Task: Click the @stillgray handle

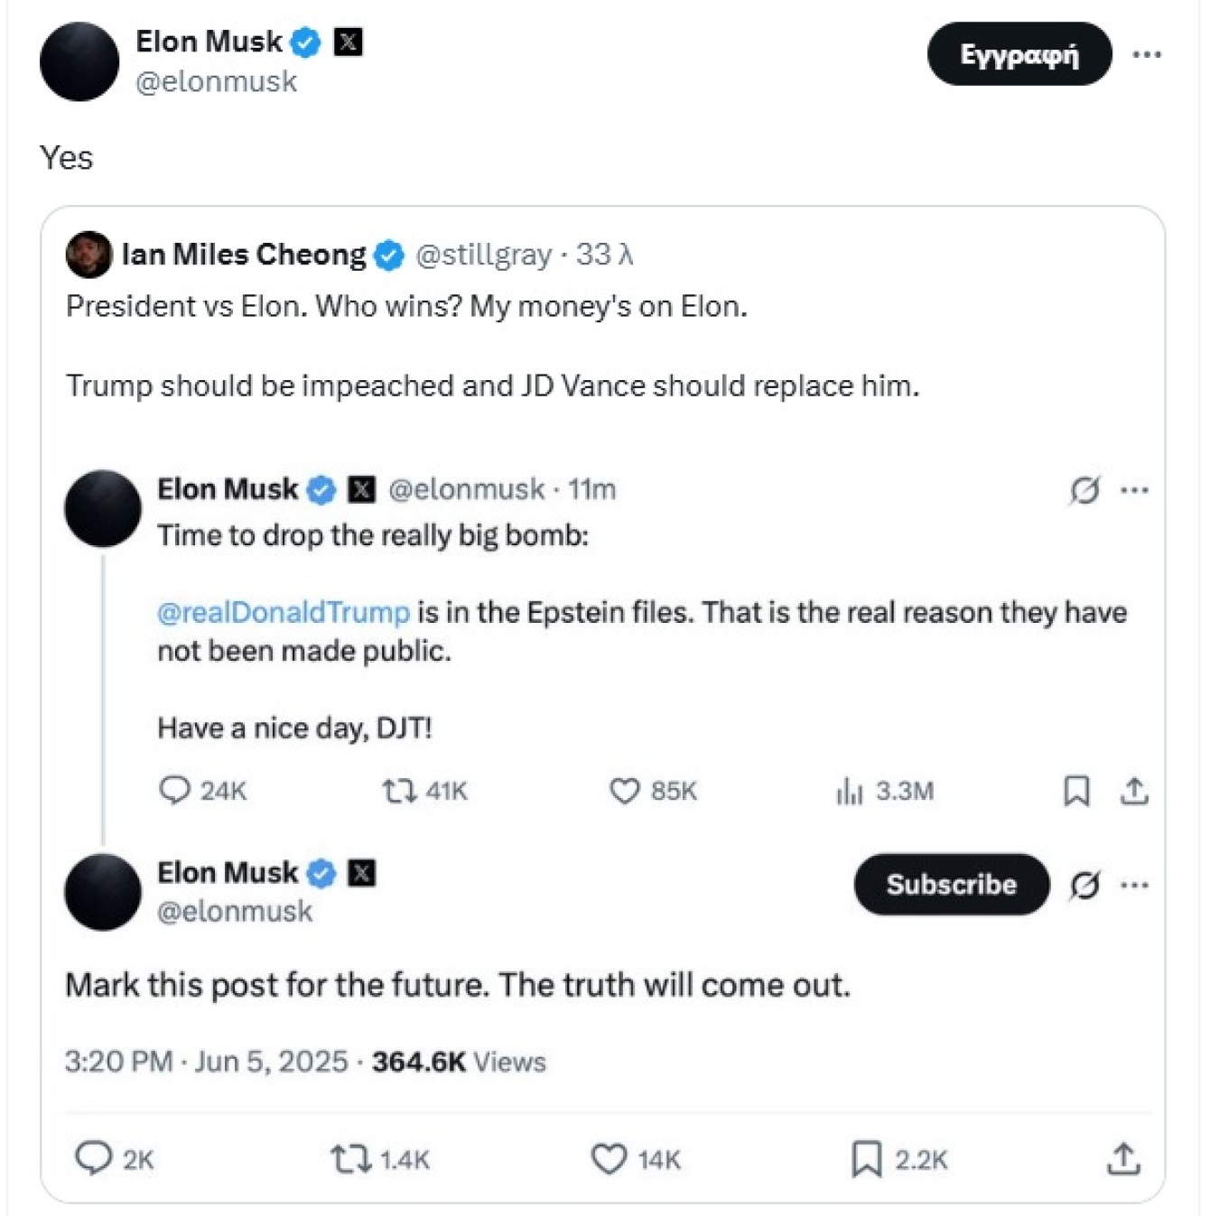Action: (483, 255)
